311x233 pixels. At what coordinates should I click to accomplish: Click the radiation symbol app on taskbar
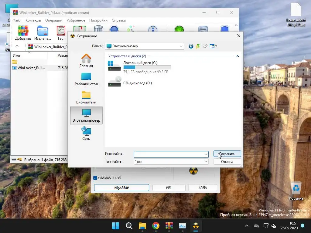(196, 226)
